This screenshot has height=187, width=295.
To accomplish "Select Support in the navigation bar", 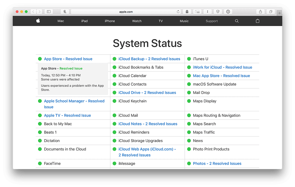I will [212, 21].
